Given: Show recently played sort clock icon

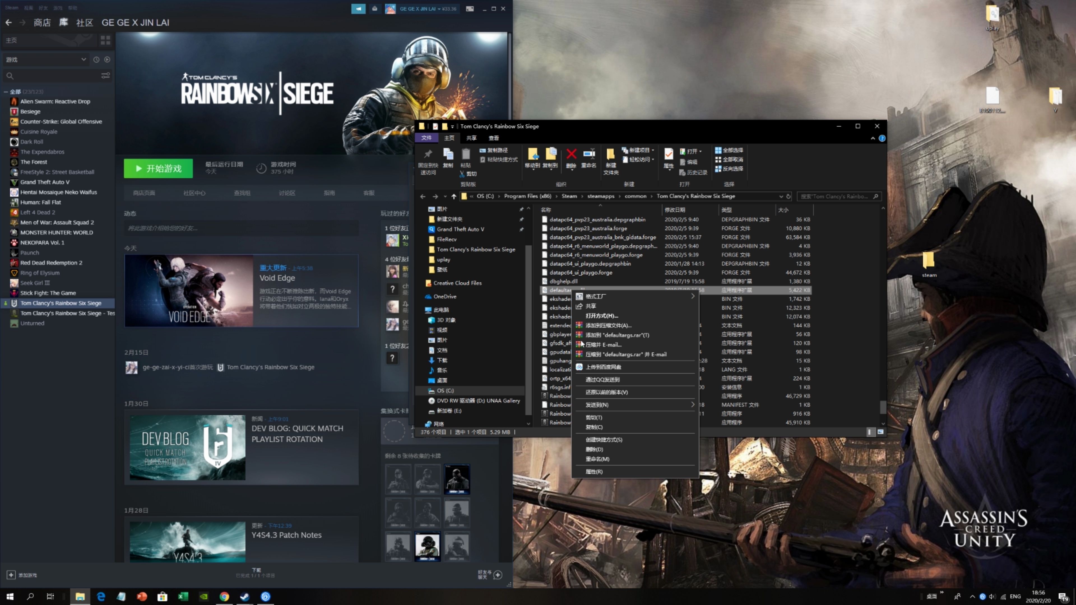Looking at the screenshot, I should tap(96, 60).
